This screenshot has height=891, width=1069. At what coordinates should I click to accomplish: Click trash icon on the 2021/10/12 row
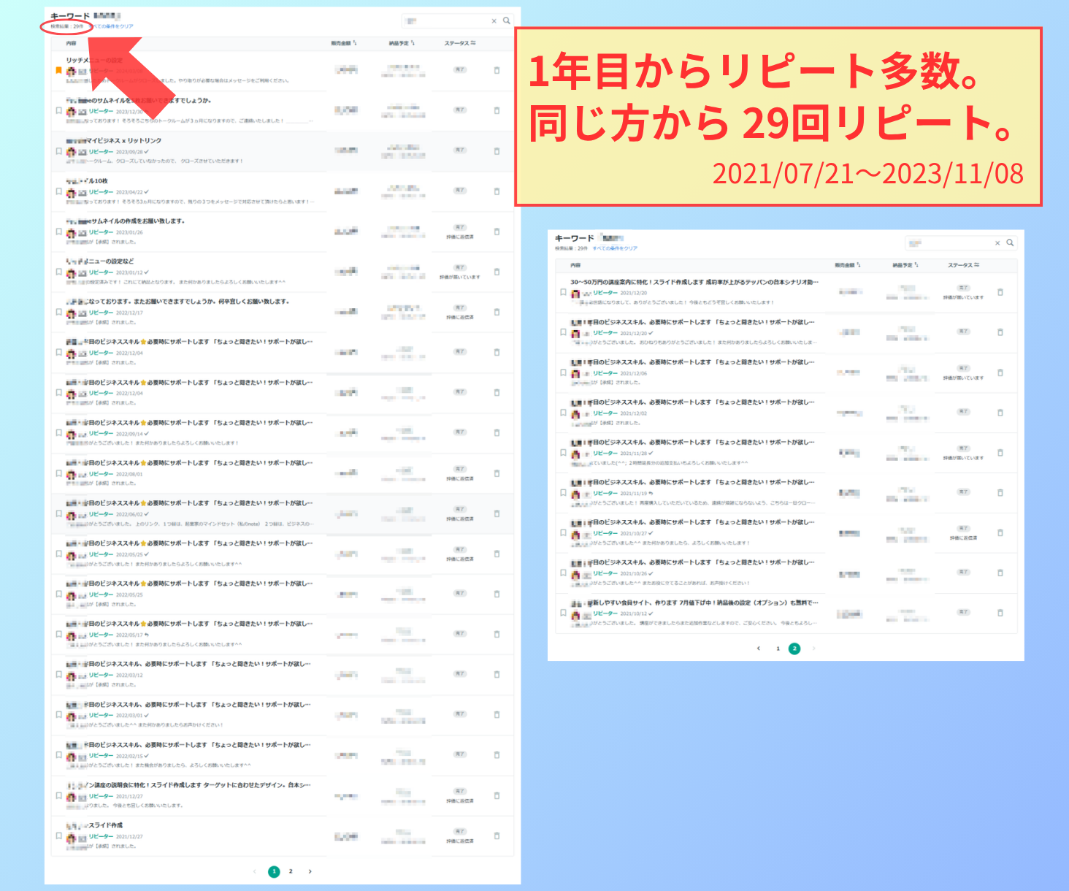(1000, 613)
